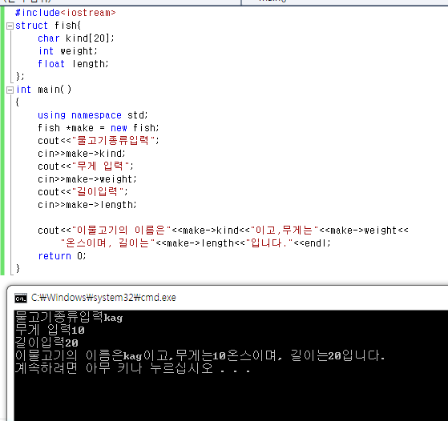Click the "온스이며, 길이는" continuation line
The width and height of the screenshot is (448, 421).
point(196,243)
